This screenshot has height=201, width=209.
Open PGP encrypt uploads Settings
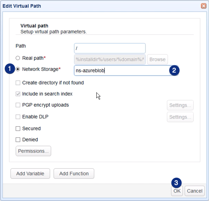pos(180,105)
